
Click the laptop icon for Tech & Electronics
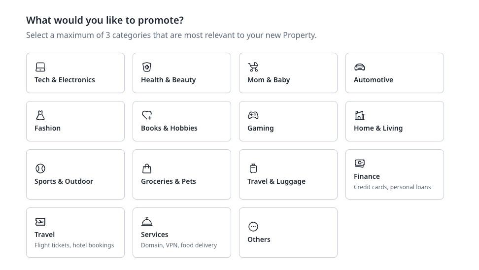click(40, 67)
